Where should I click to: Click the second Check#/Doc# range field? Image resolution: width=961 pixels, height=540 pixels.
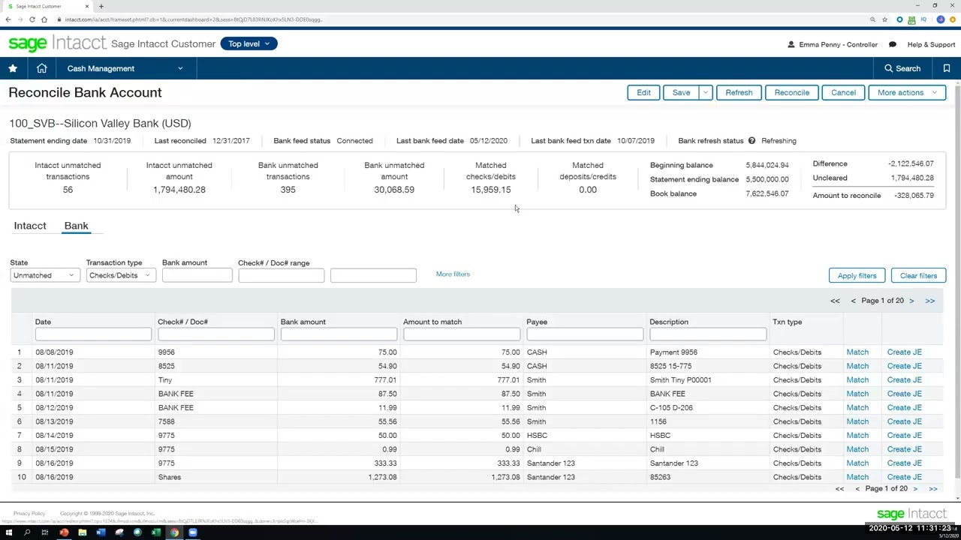click(x=373, y=275)
